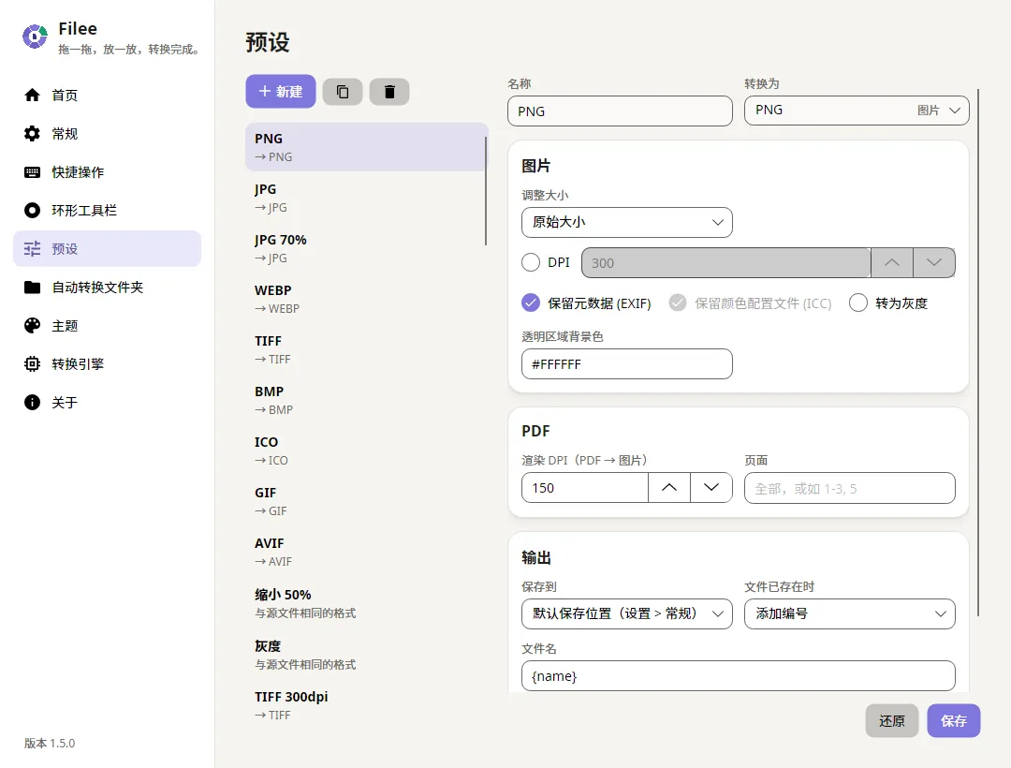Duplicate the selected preset with copy icon
The image size is (1011, 768).
coord(343,92)
